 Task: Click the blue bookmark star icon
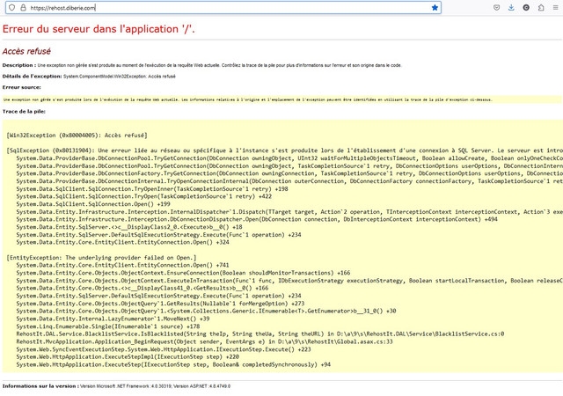coord(435,7)
